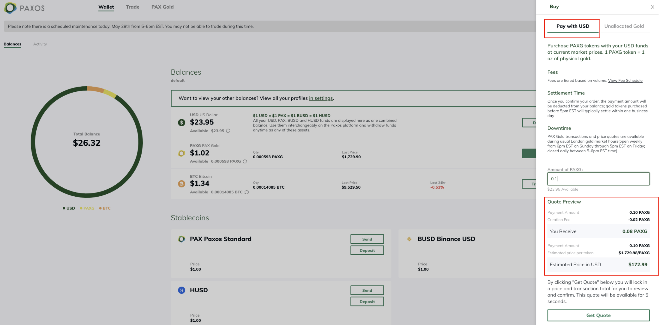Click the PAXG legend dot
Viewport: 663px width, 325px height.
click(81, 208)
